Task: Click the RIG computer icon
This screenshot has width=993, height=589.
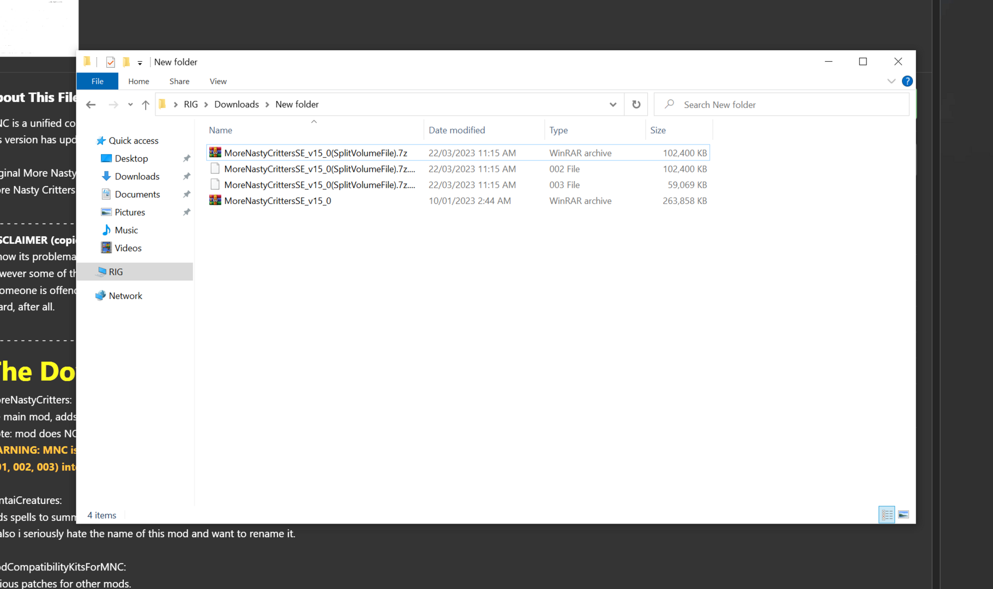Action: pos(101,272)
